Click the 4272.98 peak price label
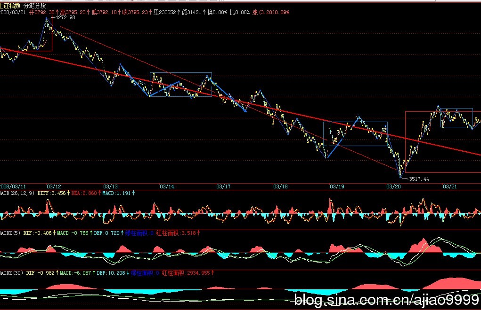This screenshot has width=481, height=310. click(65, 17)
